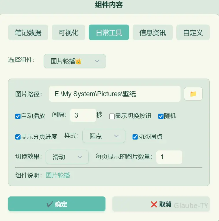Click the folder browse icon button
Screen dimensions: 219x221
pyautogui.click(x=193, y=94)
